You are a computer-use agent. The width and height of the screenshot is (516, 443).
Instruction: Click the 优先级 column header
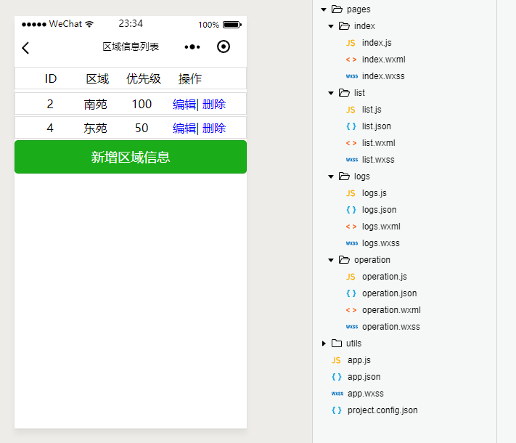click(144, 79)
